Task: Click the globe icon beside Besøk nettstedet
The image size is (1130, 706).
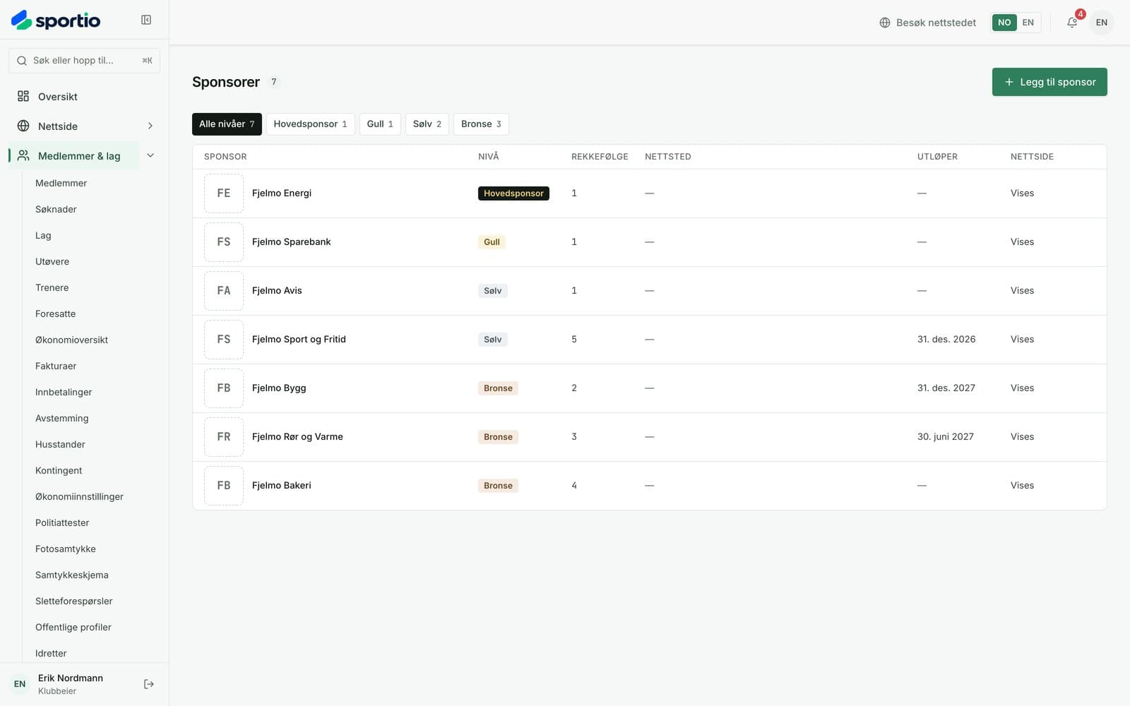Action: coord(885,23)
